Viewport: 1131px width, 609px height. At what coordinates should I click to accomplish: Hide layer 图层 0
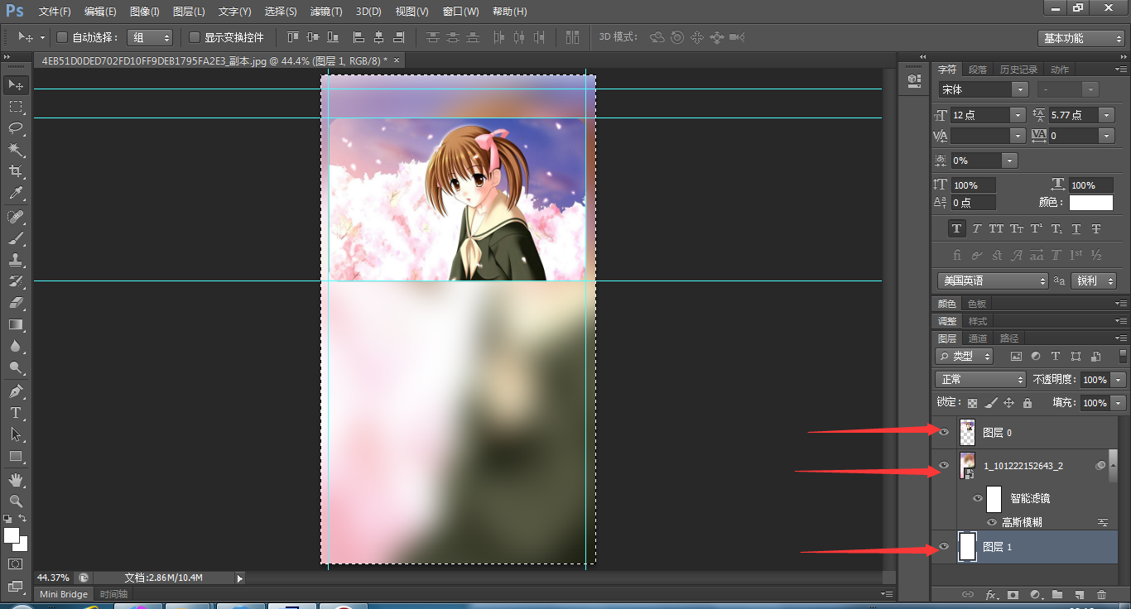pyautogui.click(x=943, y=432)
